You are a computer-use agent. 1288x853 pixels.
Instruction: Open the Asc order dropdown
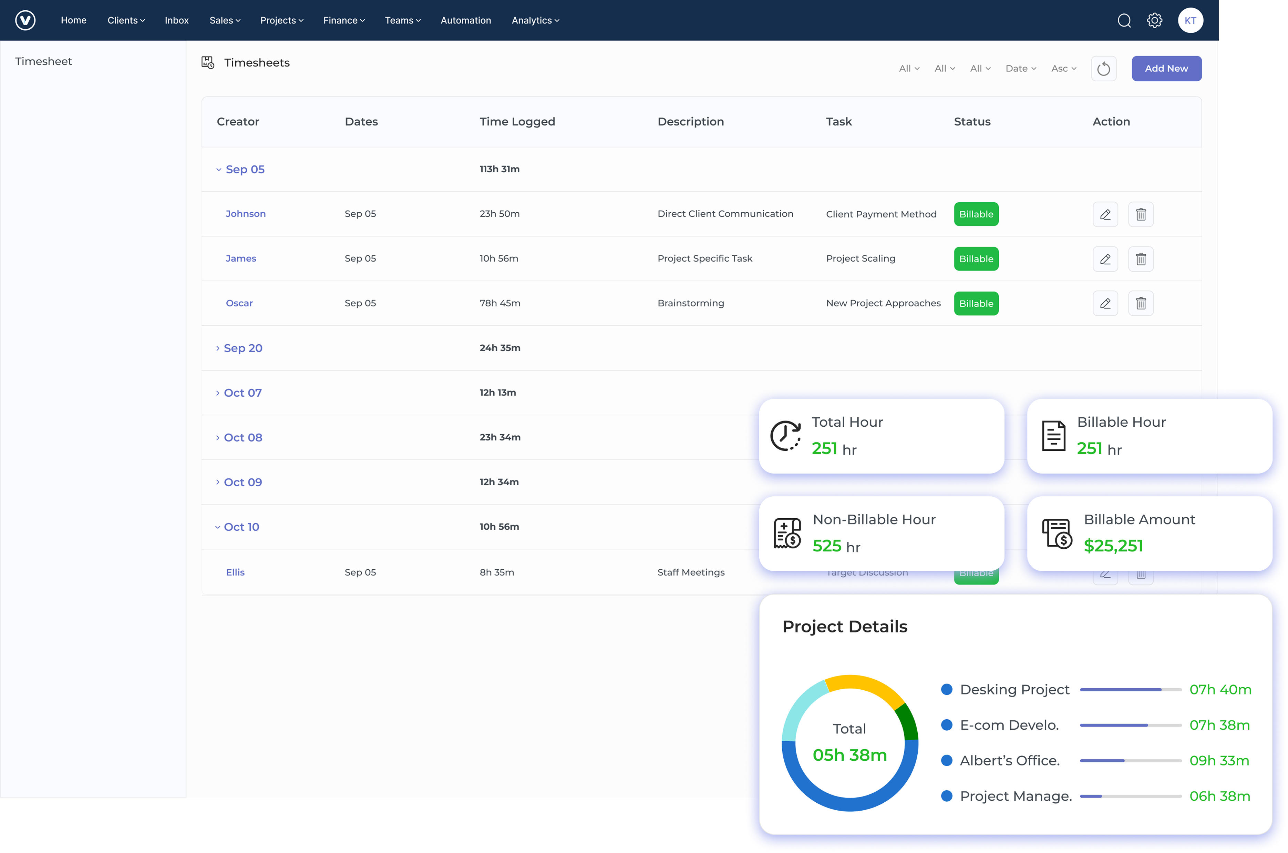click(1063, 69)
